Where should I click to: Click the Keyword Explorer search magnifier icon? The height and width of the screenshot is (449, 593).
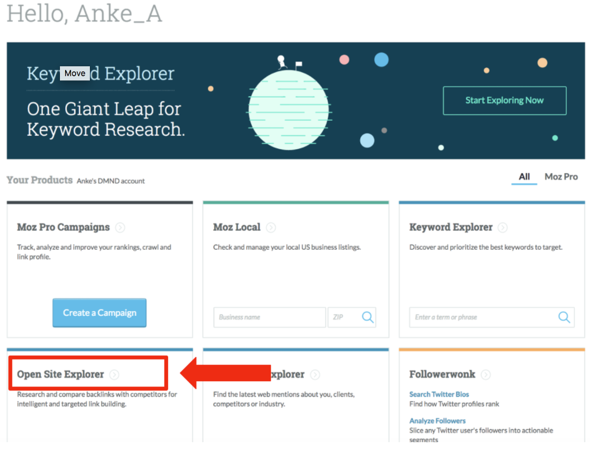pos(564,317)
